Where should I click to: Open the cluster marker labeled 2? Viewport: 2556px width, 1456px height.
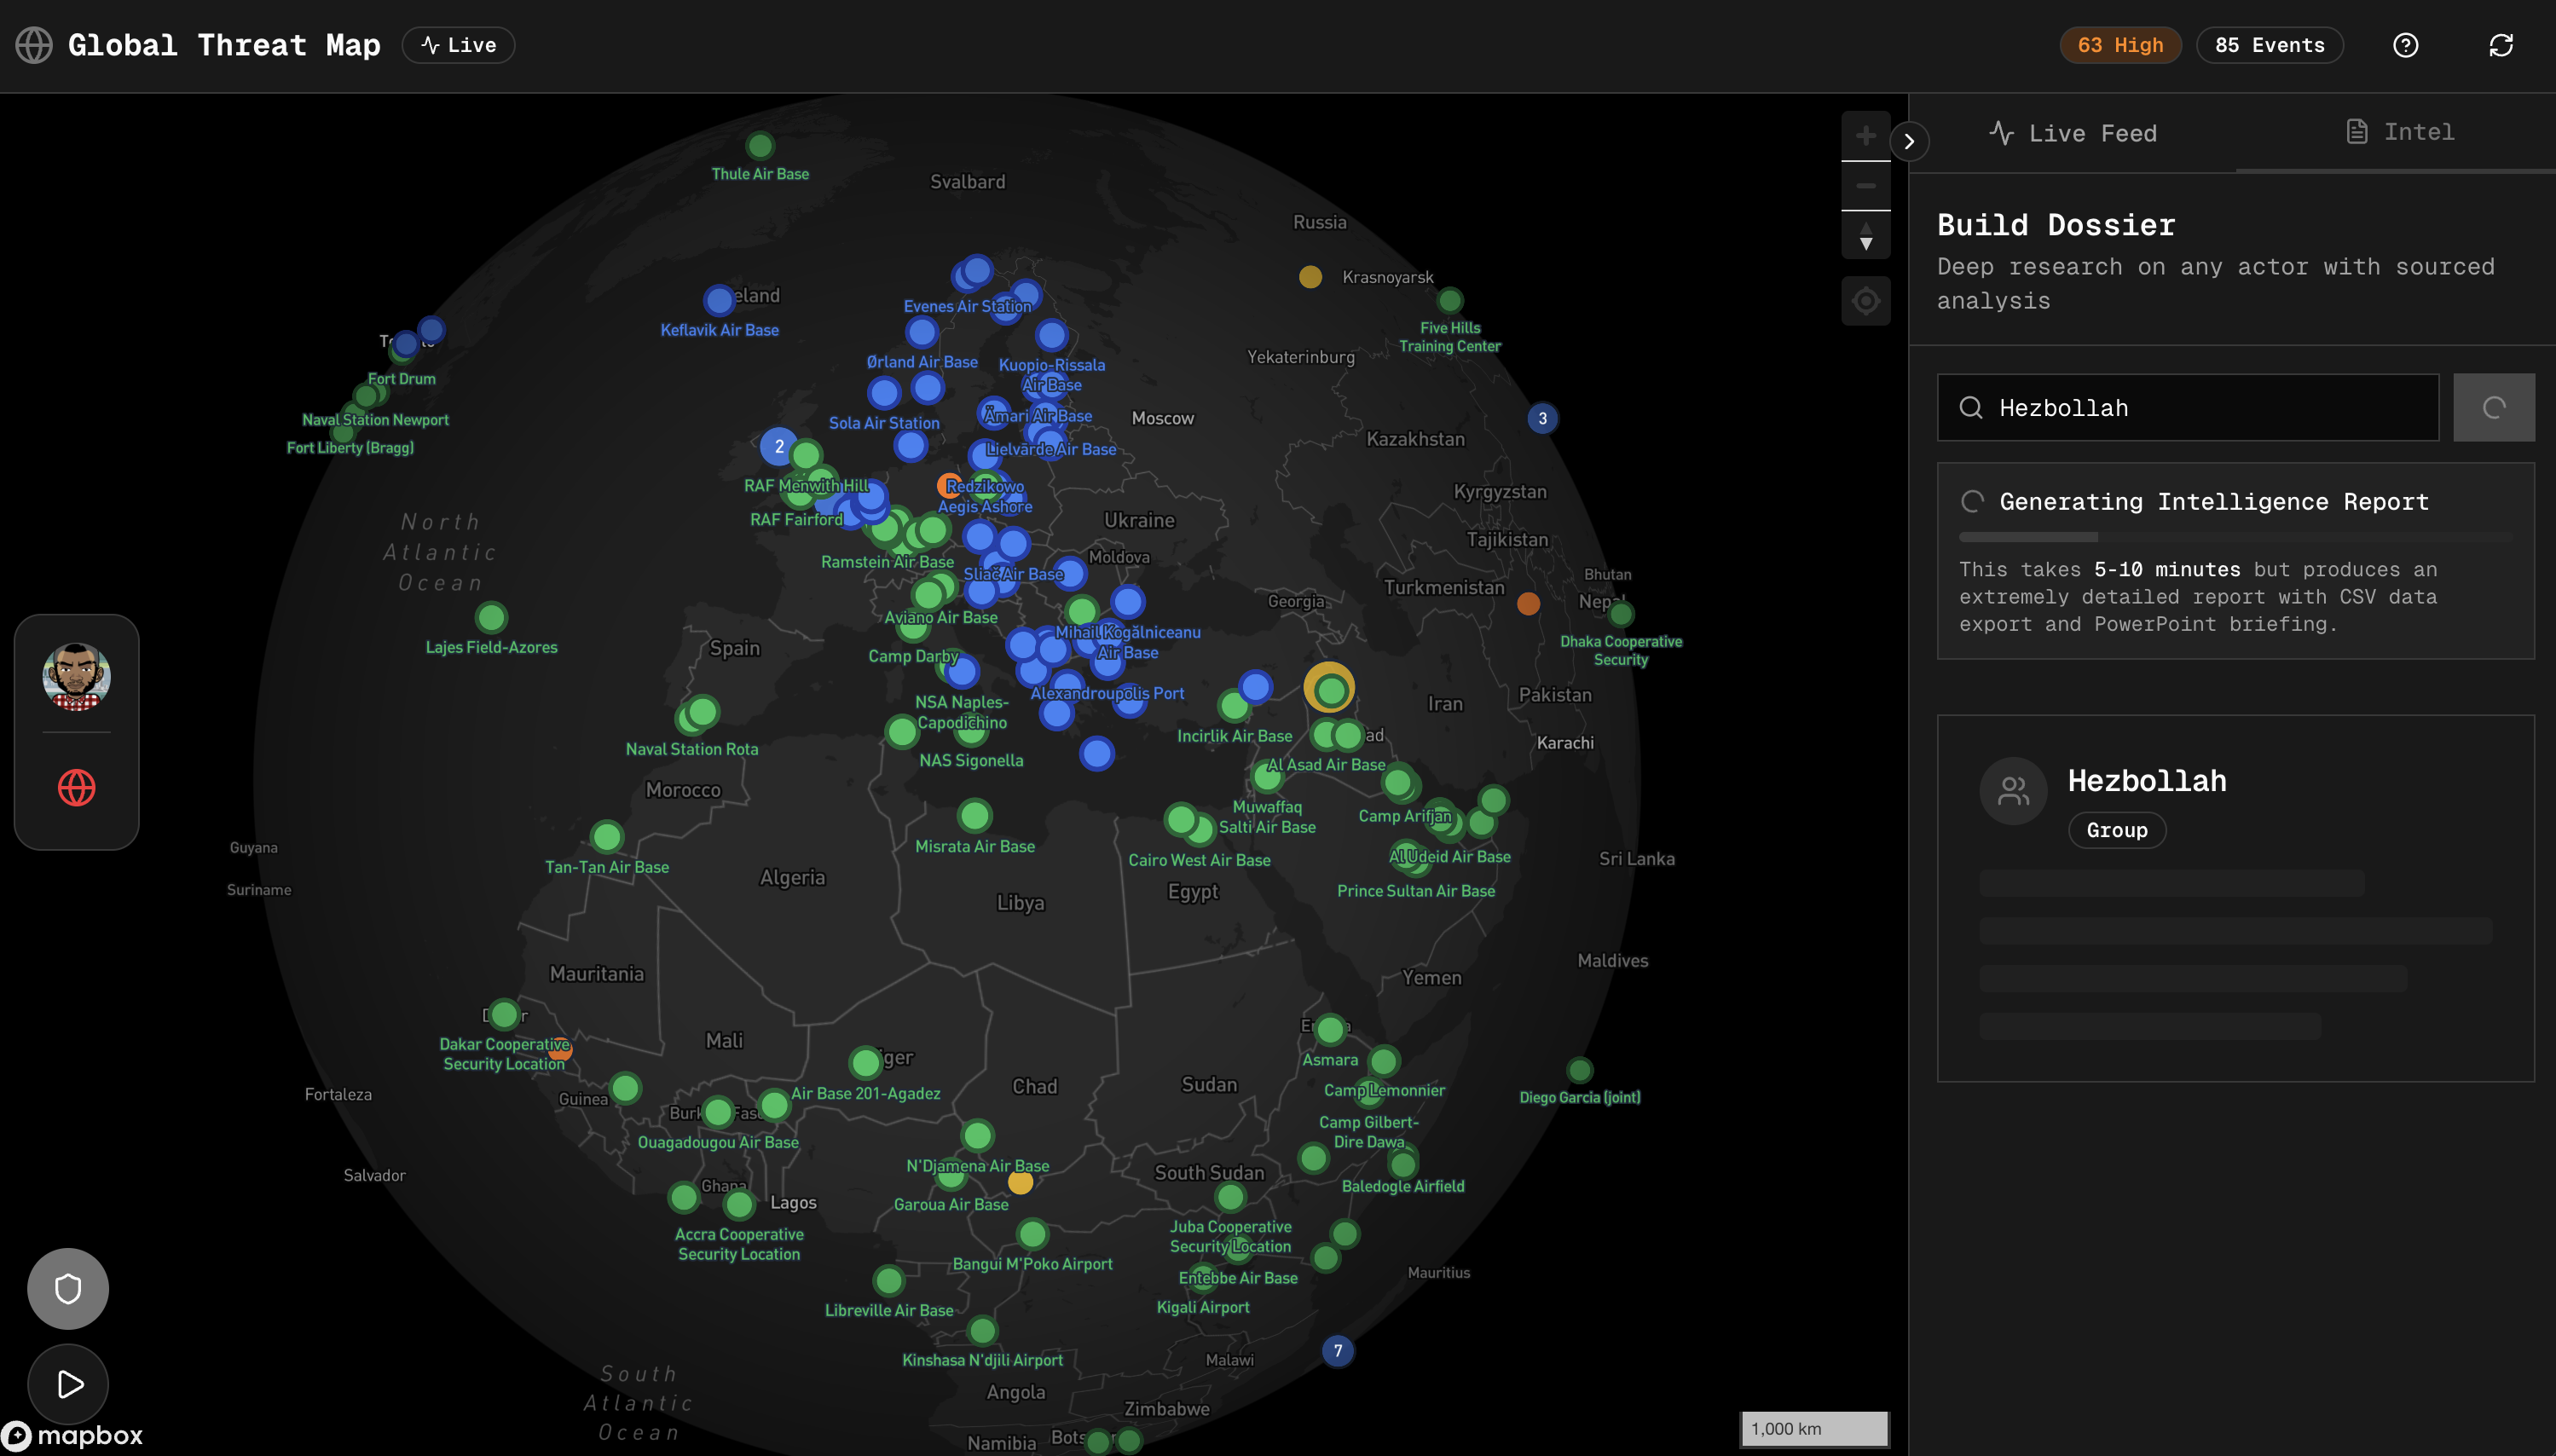point(779,446)
